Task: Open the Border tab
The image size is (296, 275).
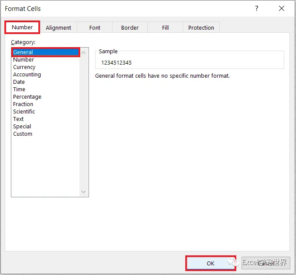Action: pyautogui.click(x=130, y=27)
